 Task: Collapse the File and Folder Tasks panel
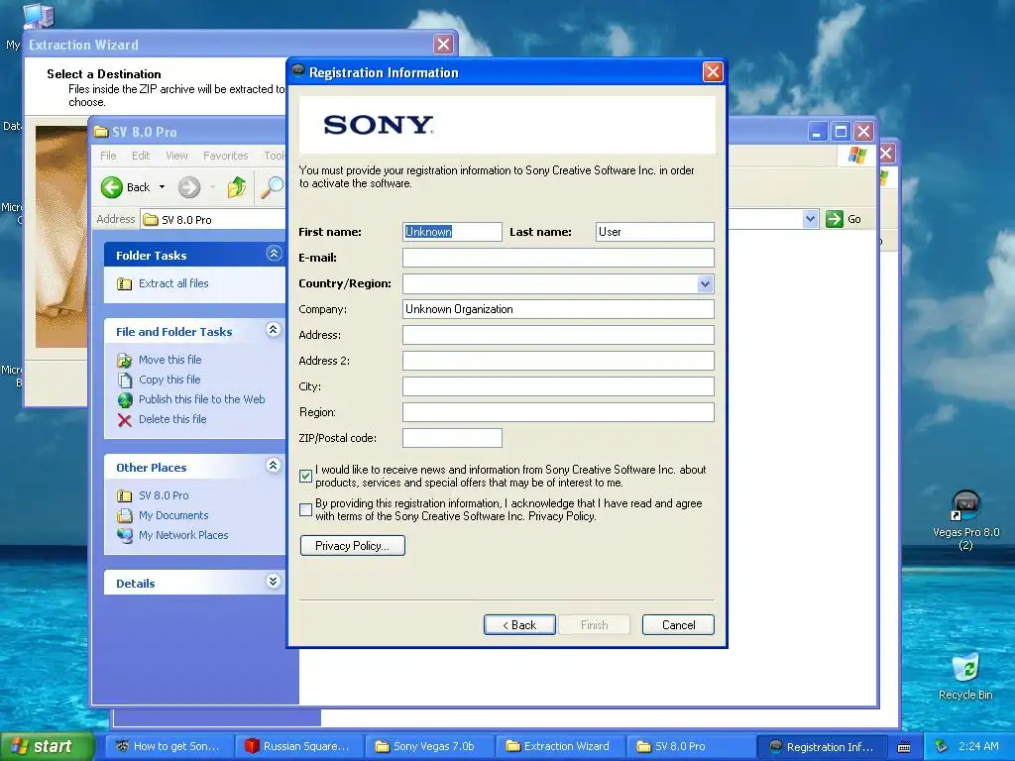click(274, 330)
